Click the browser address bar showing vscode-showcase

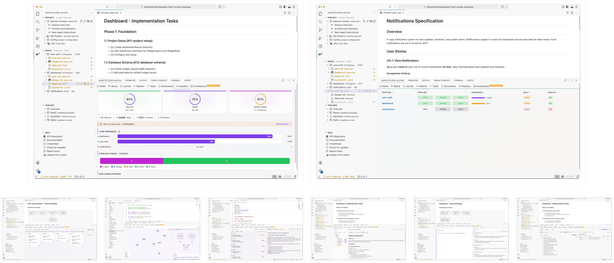pos(168,7)
